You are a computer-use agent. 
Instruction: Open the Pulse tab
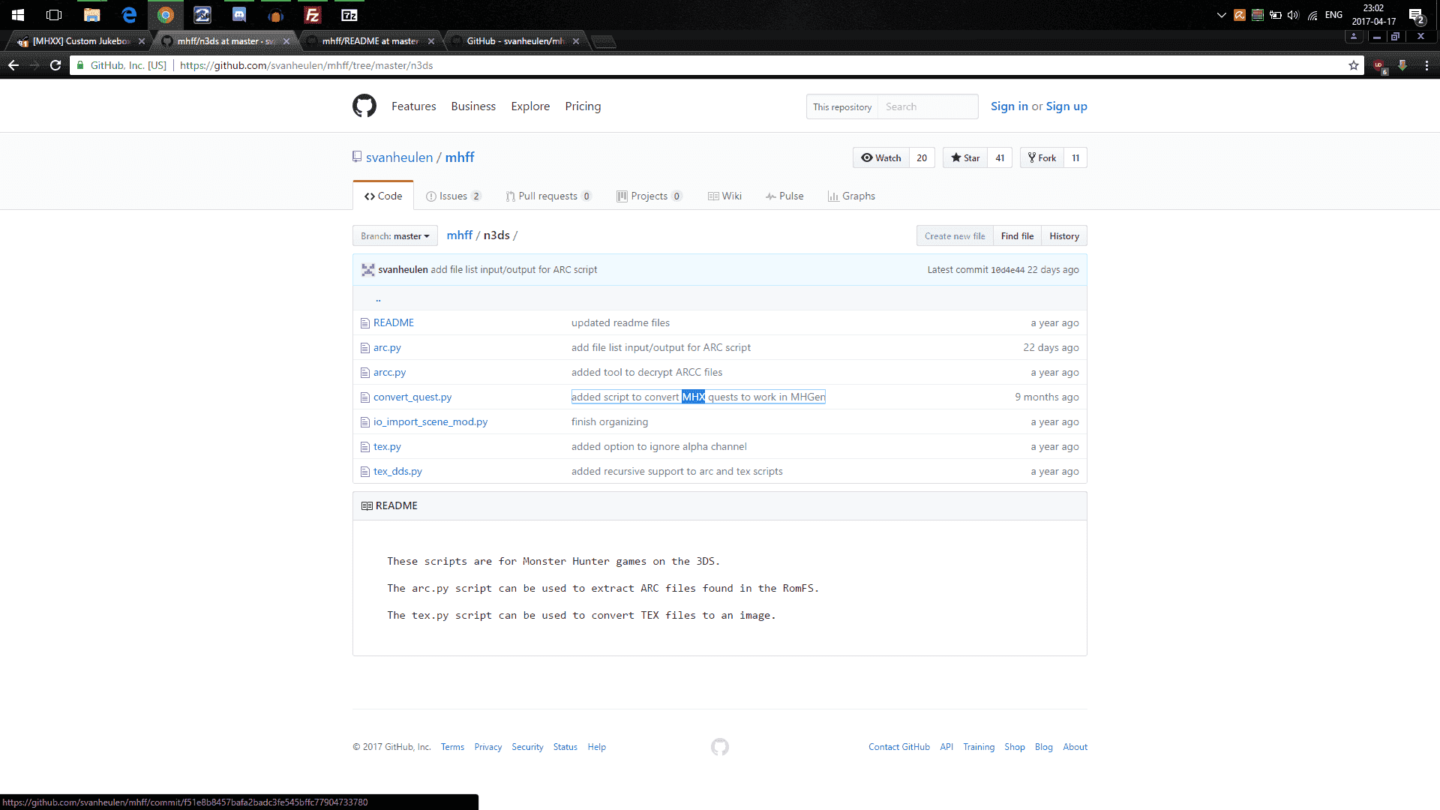[x=784, y=196]
